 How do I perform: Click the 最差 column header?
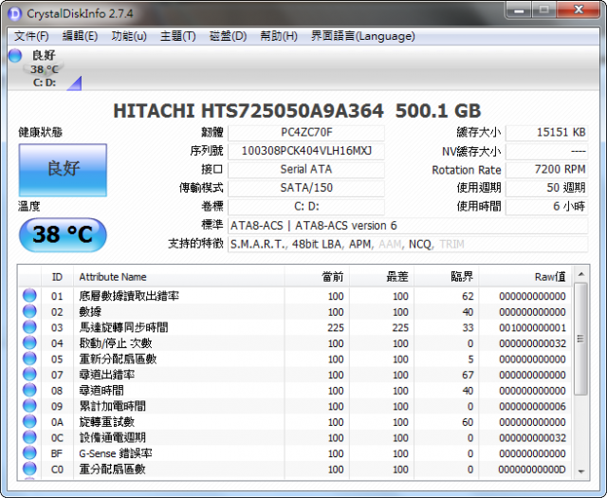point(381,277)
